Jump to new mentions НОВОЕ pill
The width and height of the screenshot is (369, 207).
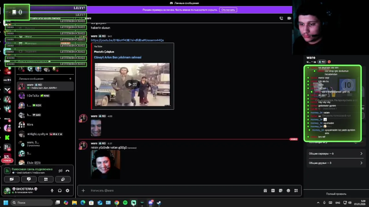tap(7, 160)
